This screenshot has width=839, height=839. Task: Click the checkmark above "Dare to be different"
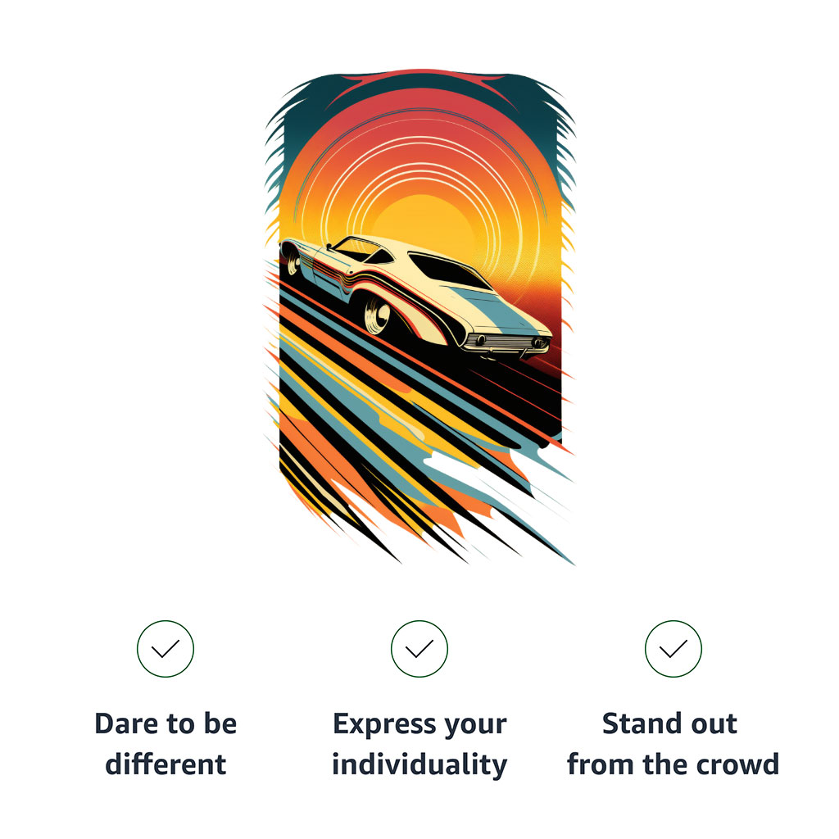click(166, 649)
